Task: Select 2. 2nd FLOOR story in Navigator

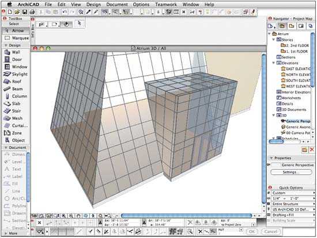Action: tap(295, 45)
